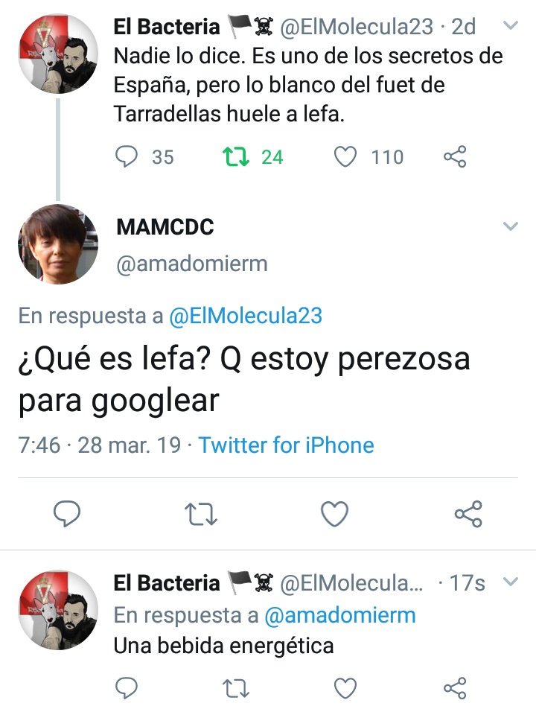
Task: Open replies on the first El Bacteria tweet
Action: [x=127, y=157]
